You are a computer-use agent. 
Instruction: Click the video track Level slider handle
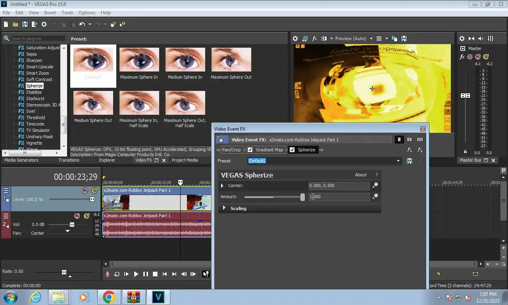coord(92,199)
